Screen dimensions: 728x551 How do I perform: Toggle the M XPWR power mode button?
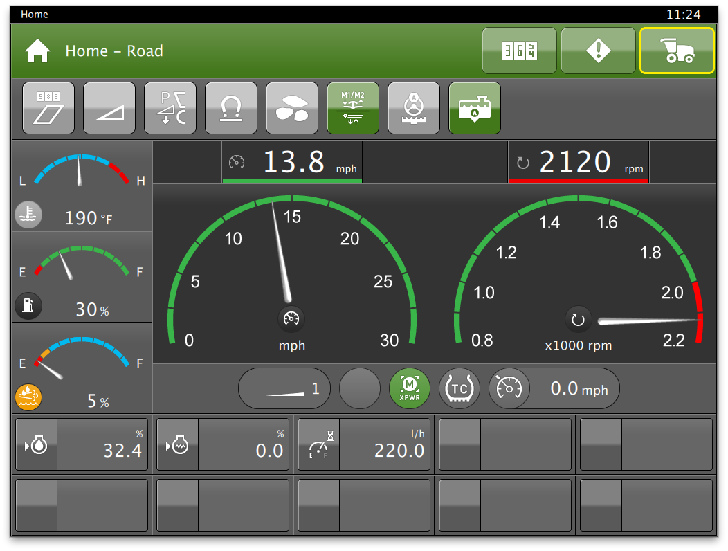410,388
